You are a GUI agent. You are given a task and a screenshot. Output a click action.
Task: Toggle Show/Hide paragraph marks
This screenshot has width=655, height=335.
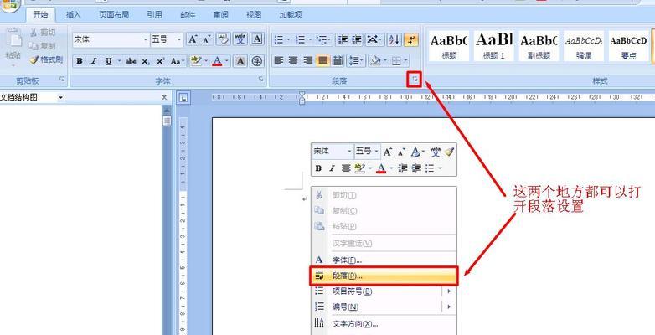(x=411, y=39)
